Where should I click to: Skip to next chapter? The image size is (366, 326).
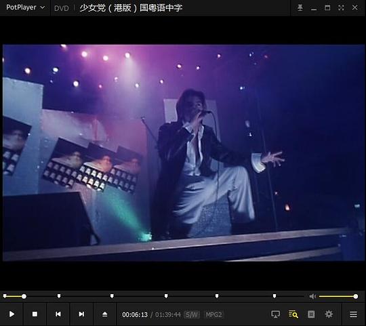coord(81,314)
